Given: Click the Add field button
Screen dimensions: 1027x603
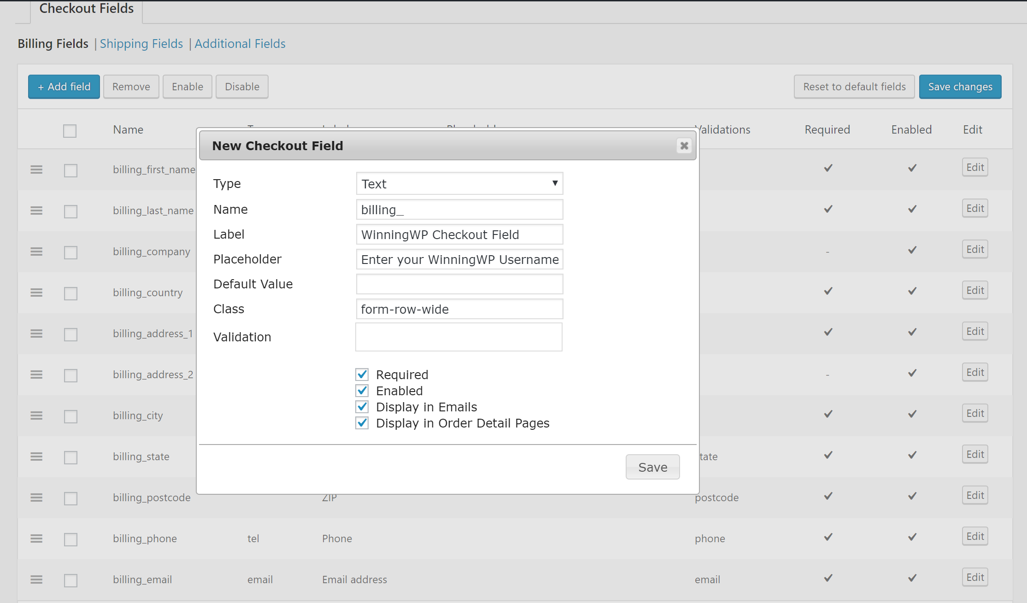Looking at the screenshot, I should tap(63, 86).
